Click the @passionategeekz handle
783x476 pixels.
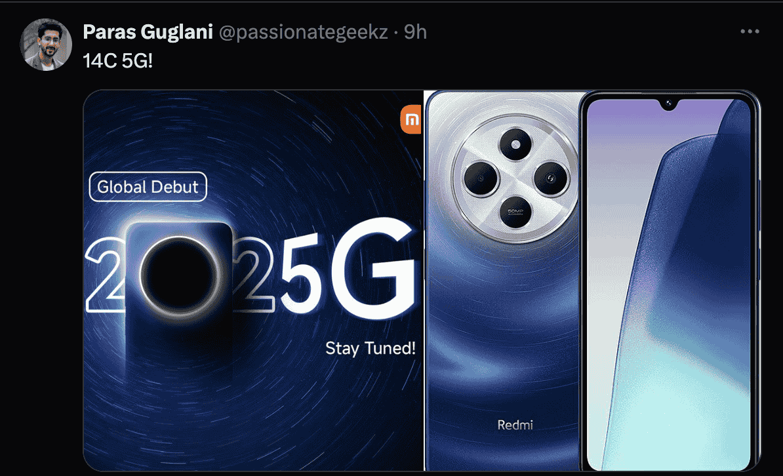click(x=303, y=32)
